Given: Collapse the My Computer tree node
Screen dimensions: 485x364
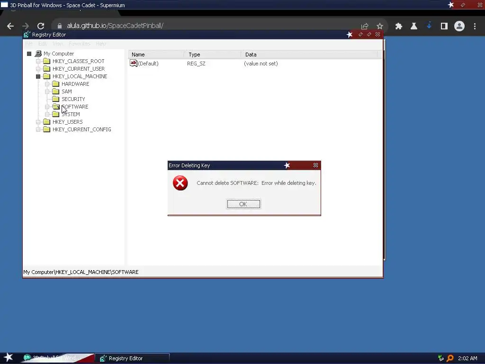Looking at the screenshot, I should pyautogui.click(x=29, y=54).
